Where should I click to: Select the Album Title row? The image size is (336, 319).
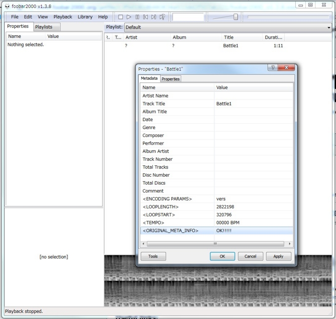[217, 112]
